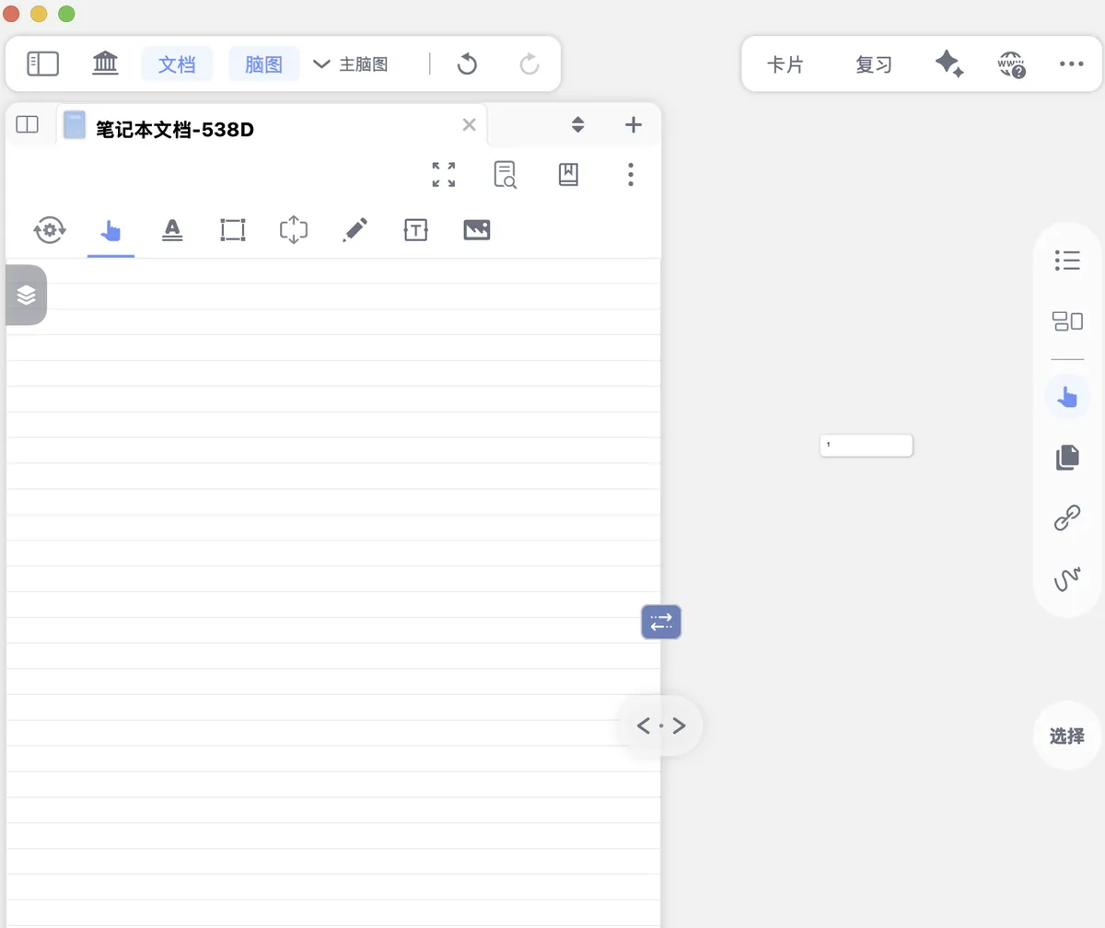Select the link tool in mindmap sidebar
The image size is (1105, 928).
(x=1067, y=518)
